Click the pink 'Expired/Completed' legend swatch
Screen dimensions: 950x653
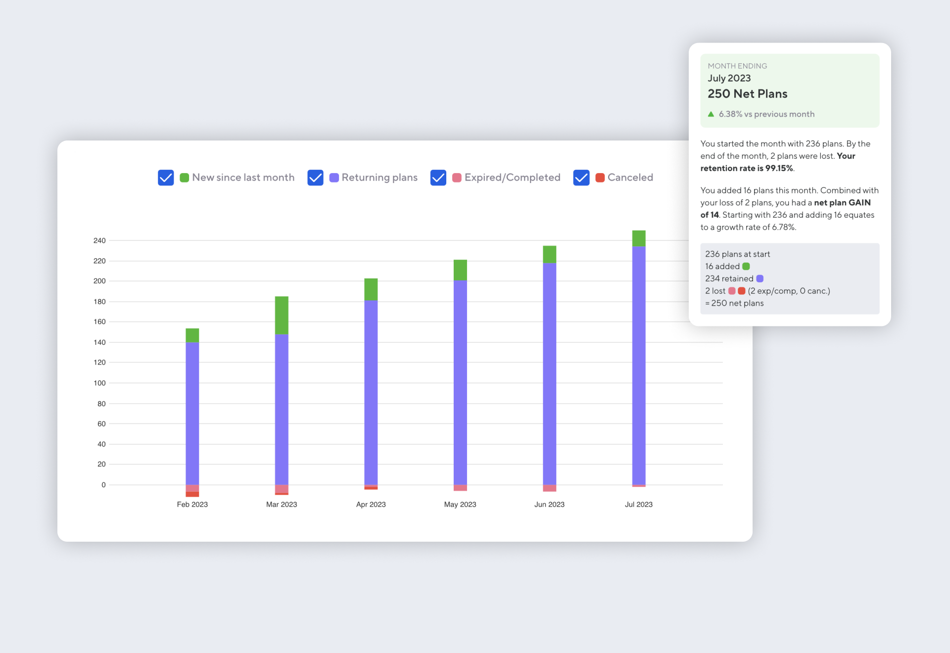point(457,177)
